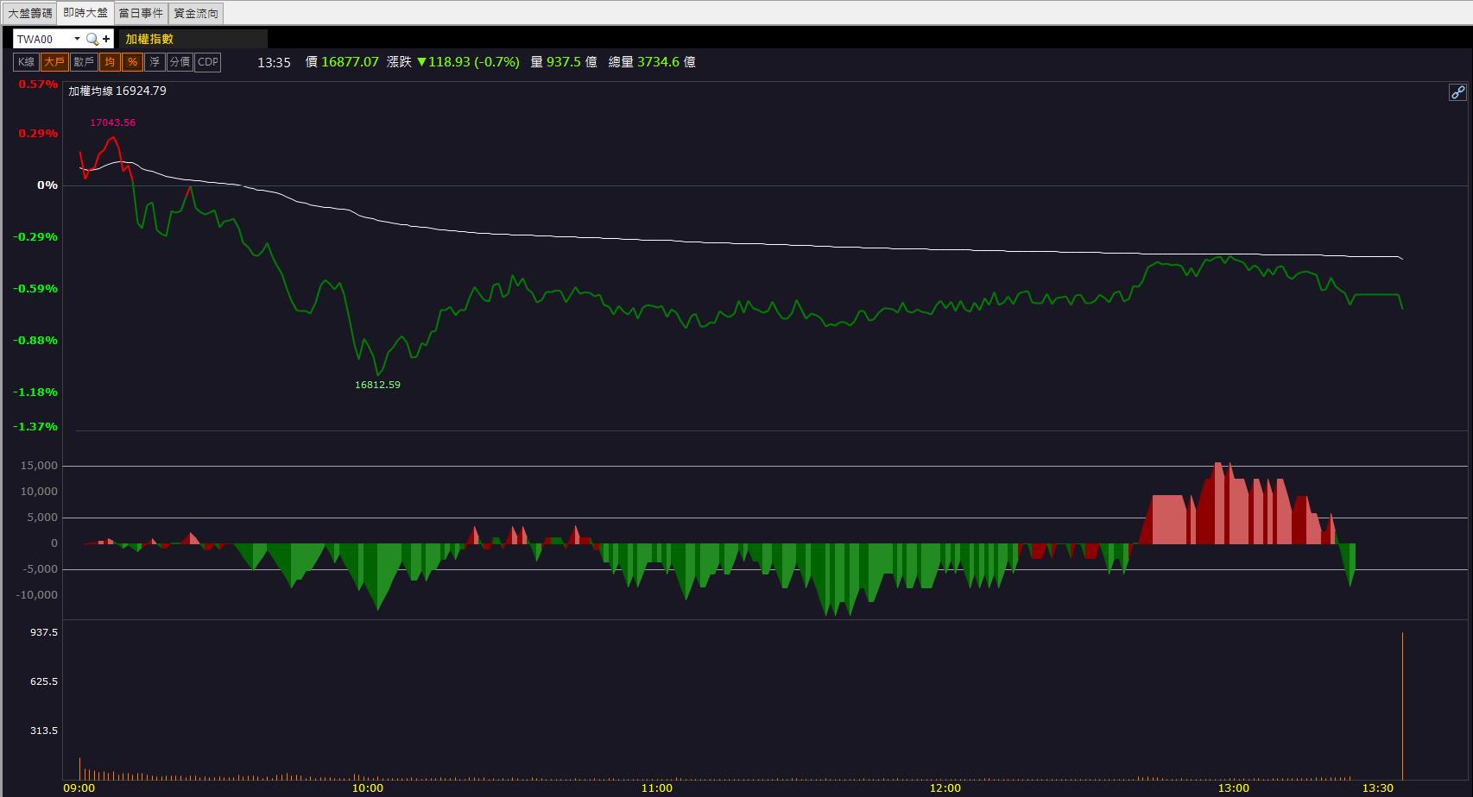Toggle the 均 average line button

click(x=110, y=62)
